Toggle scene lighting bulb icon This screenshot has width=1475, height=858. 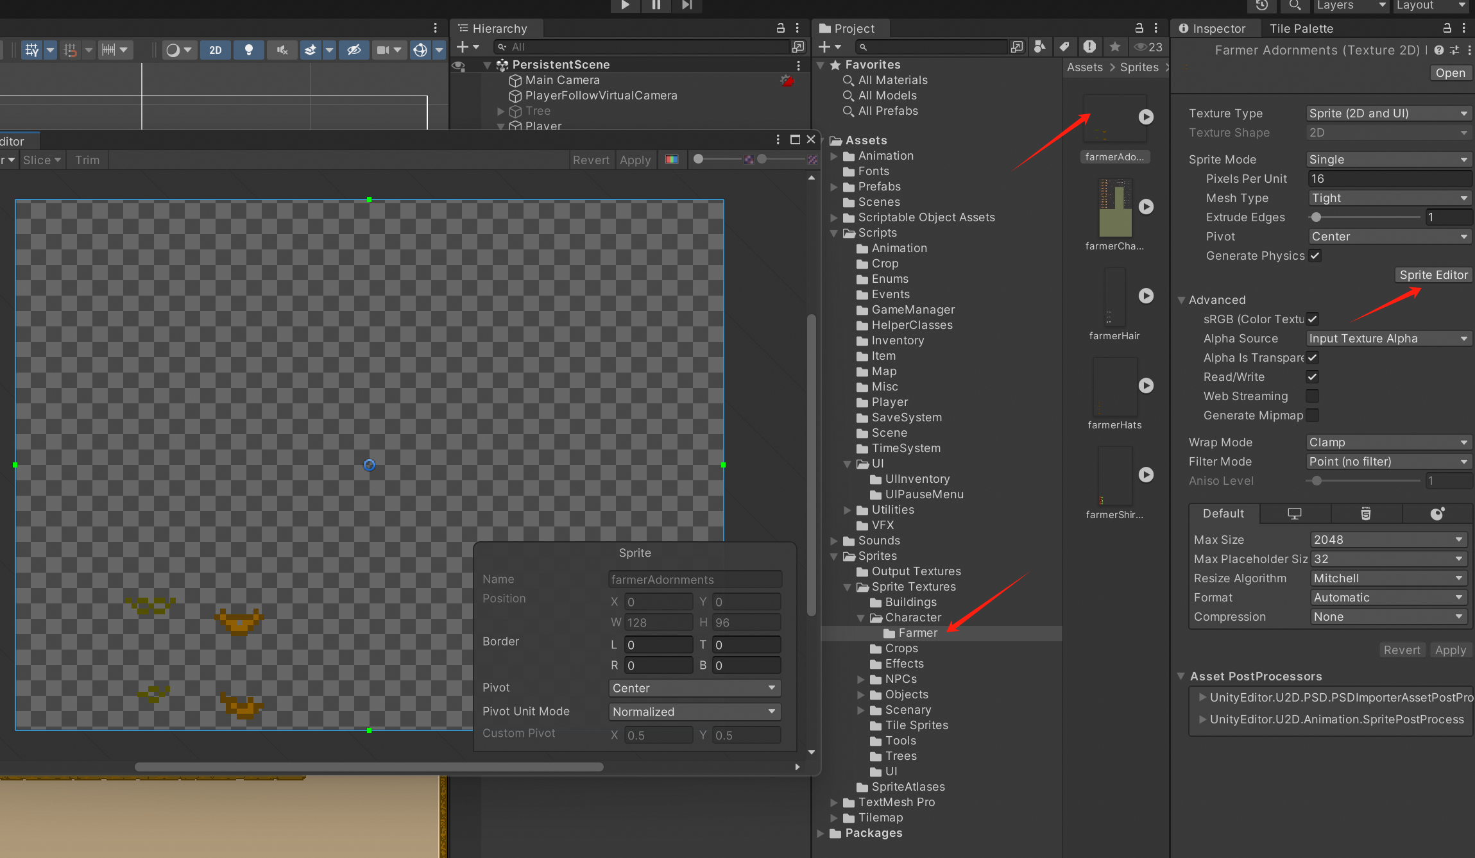(x=249, y=50)
